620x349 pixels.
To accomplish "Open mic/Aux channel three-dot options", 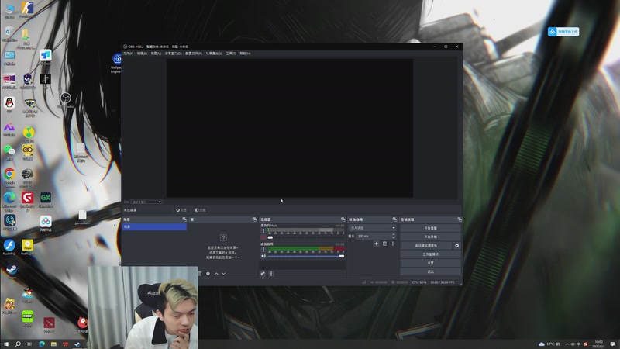I will pos(263,230).
